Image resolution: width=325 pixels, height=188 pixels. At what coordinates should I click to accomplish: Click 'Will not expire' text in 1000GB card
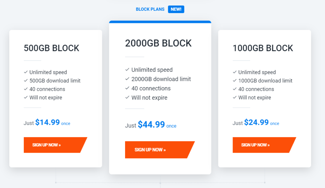tap(255, 97)
